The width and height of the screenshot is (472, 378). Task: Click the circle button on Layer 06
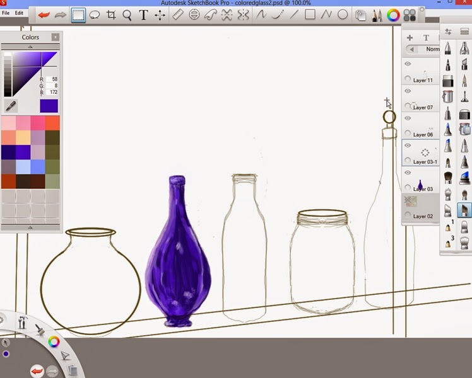408,133
